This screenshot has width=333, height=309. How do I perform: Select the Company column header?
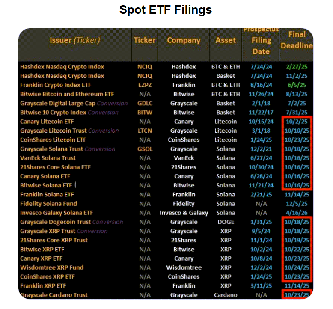coord(184,40)
